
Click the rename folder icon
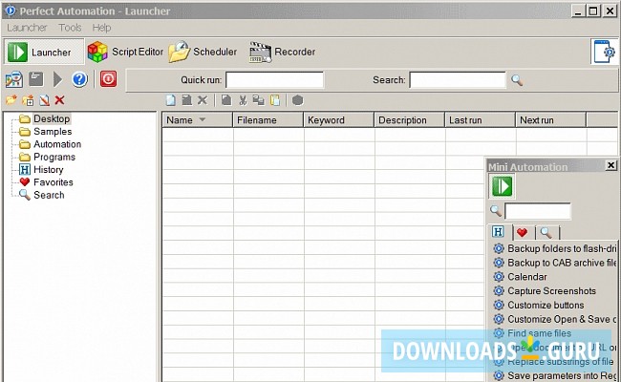click(x=44, y=100)
